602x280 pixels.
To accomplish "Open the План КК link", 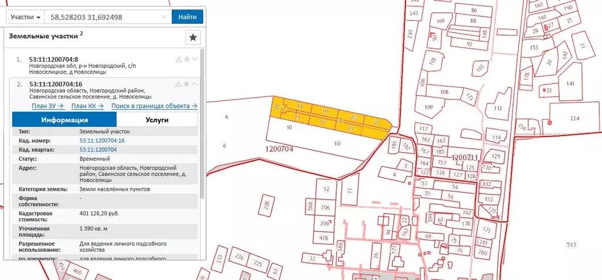I will (x=87, y=106).
